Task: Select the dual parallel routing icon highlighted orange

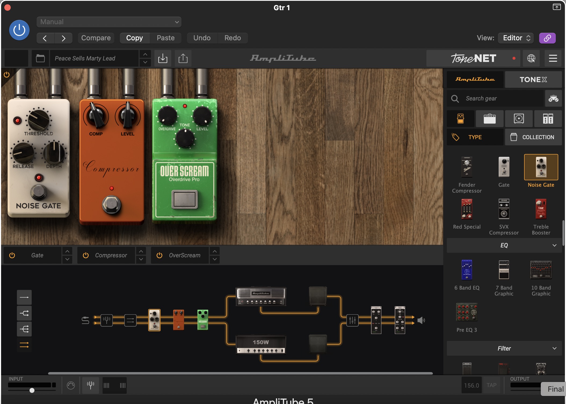Action: (24, 345)
